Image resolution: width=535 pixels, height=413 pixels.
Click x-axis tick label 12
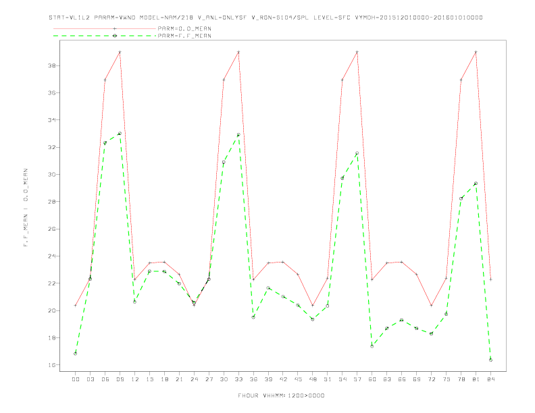click(135, 379)
